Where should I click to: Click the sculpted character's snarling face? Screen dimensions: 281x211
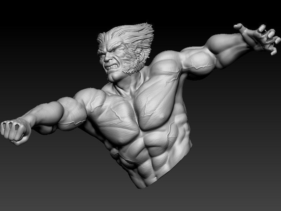pyautogui.click(x=112, y=59)
